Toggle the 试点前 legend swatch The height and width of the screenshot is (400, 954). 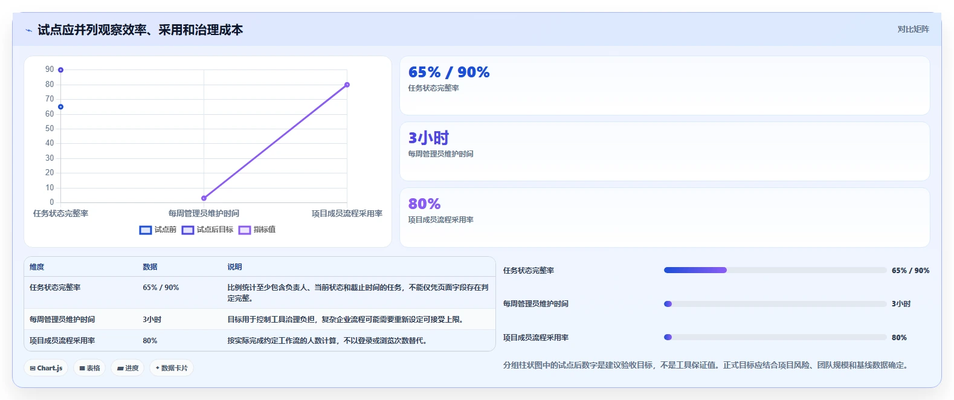[146, 230]
